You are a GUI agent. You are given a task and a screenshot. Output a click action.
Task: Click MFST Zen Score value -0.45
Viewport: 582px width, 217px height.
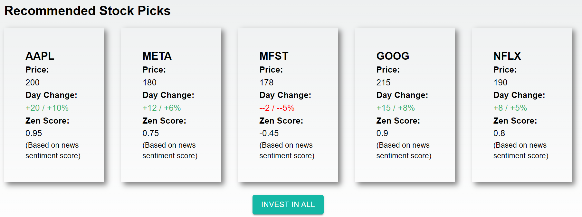[269, 133]
